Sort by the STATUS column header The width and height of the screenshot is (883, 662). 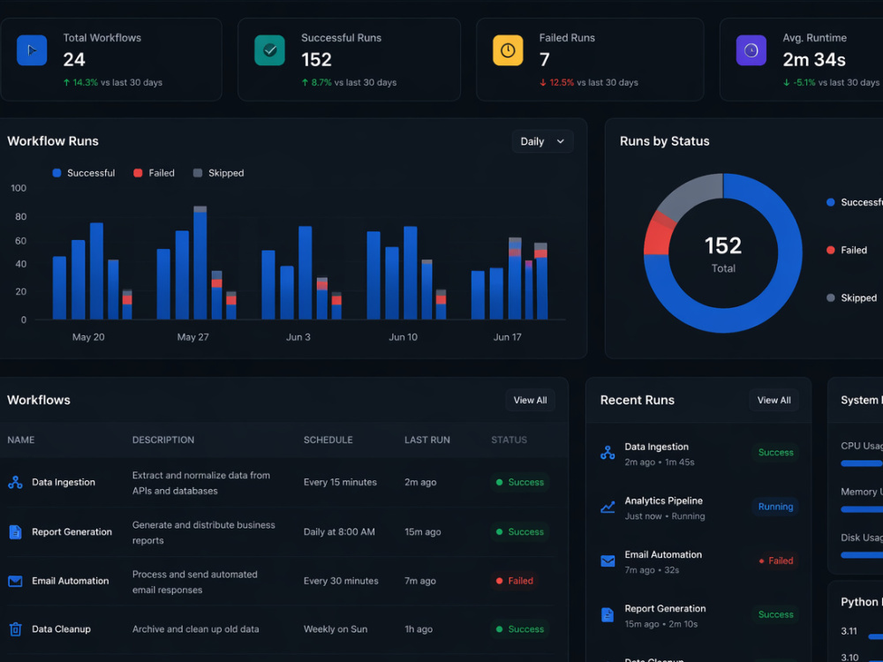pyautogui.click(x=509, y=440)
